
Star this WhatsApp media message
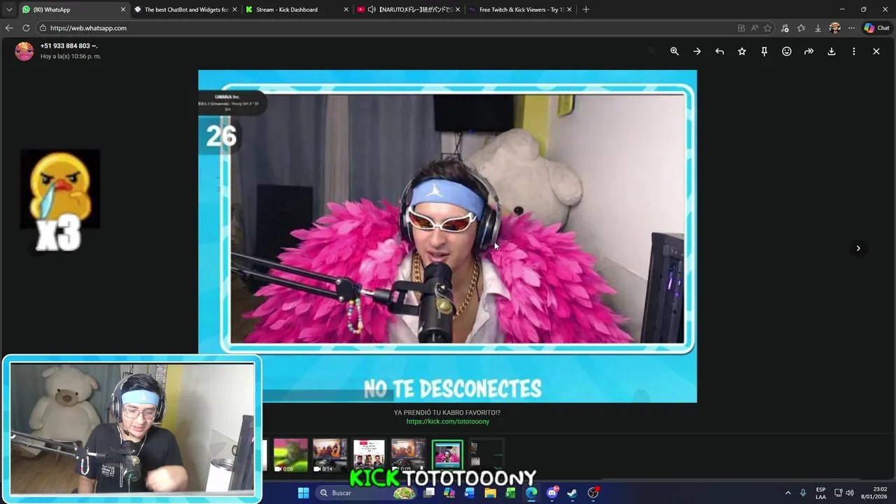tap(741, 51)
